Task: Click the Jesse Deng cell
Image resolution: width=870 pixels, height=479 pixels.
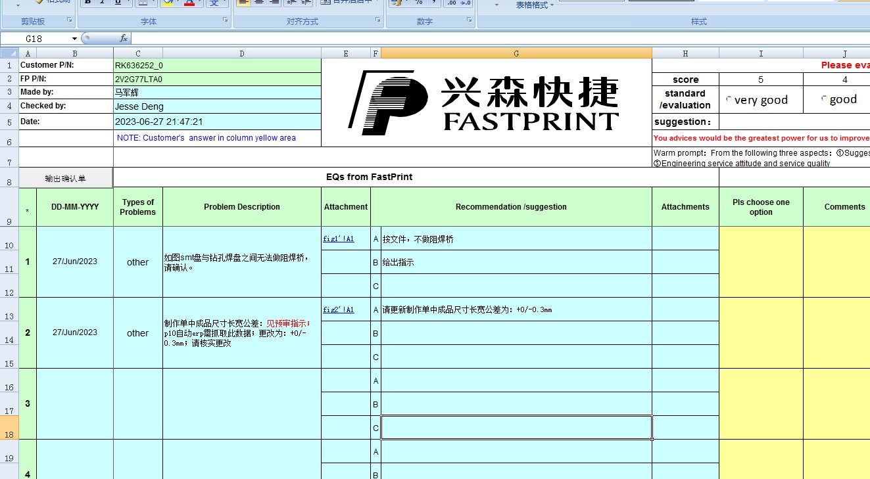Action: click(217, 106)
